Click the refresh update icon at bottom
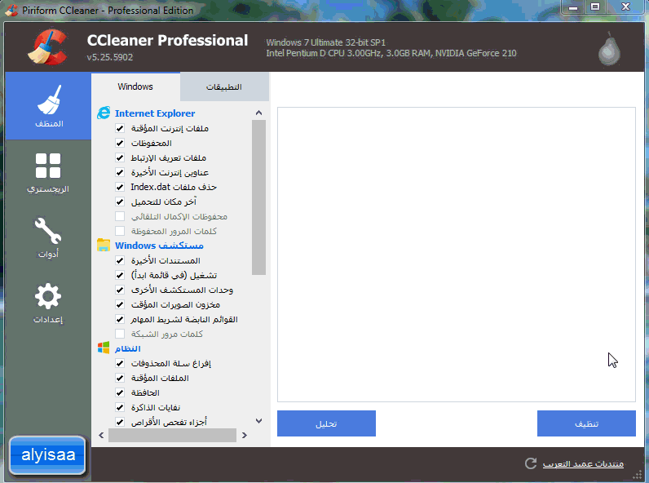Viewport: 649px width, 483px height. (x=531, y=463)
